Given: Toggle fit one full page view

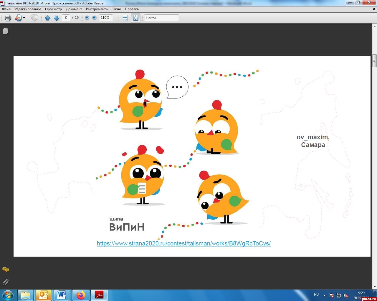Looking at the screenshot, I should [x=135, y=18].
